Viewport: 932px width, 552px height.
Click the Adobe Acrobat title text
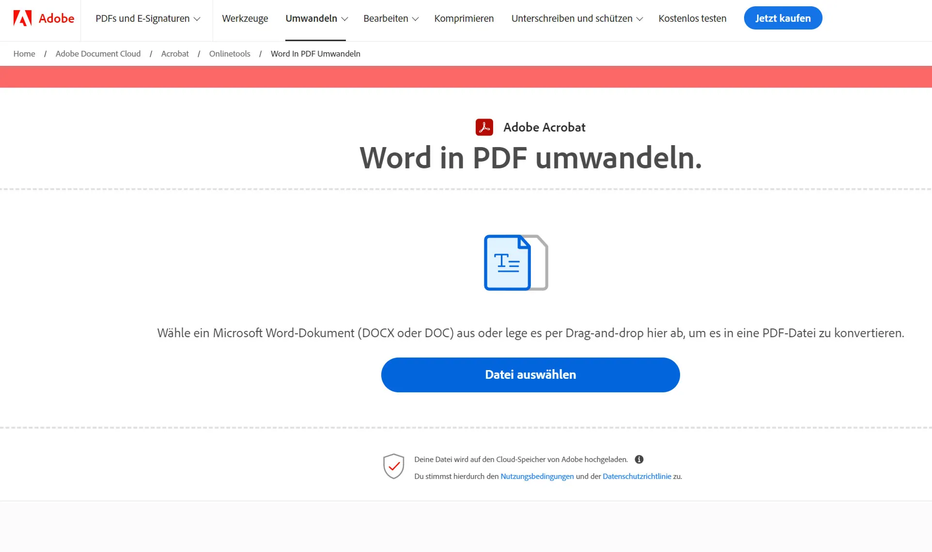(x=544, y=127)
